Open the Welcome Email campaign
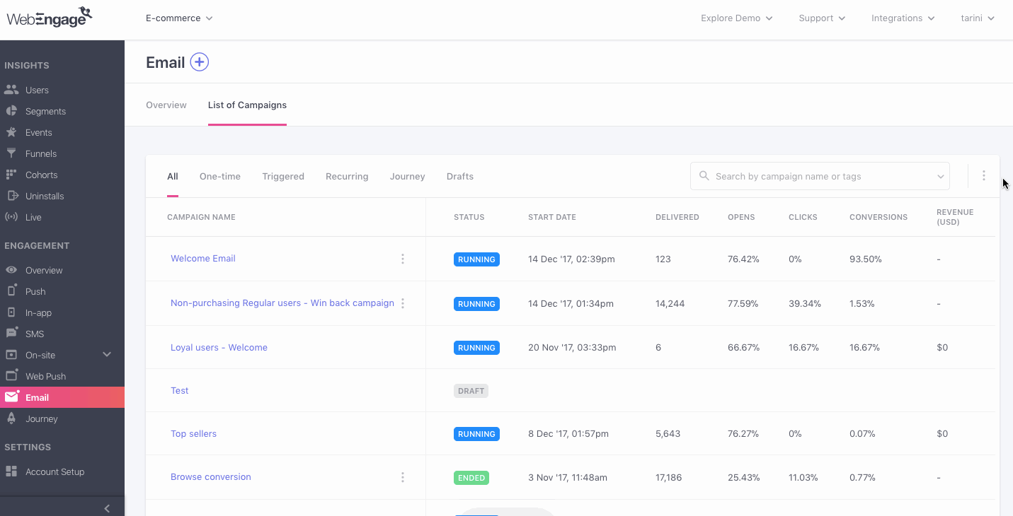Image resolution: width=1013 pixels, height=516 pixels. pos(203,259)
